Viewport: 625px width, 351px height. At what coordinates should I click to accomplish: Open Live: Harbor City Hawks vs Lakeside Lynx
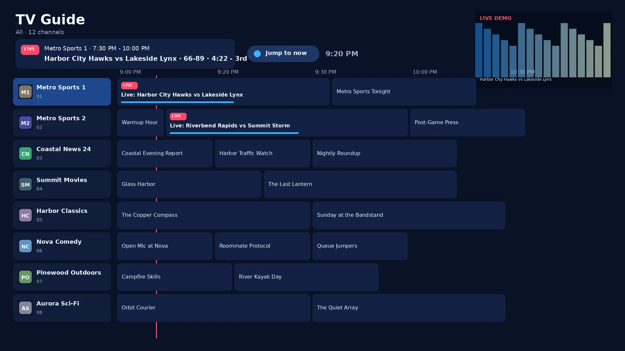pyautogui.click(x=223, y=92)
